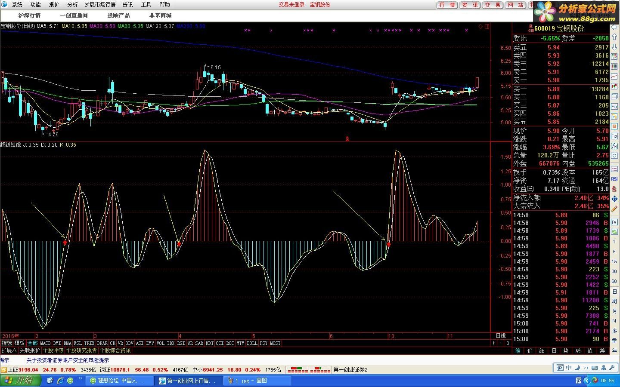Click the F12 trade icon

pyautogui.click(x=614, y=136)
